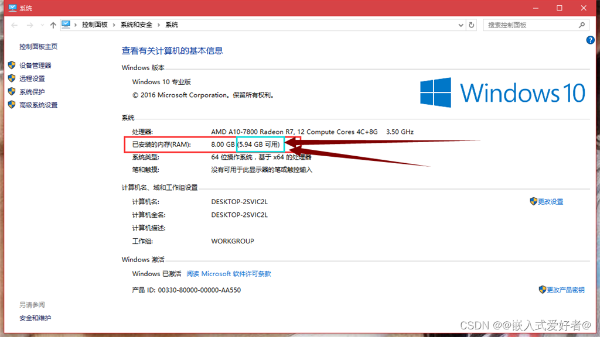The image size is (600, 337).
Task: Open 系统保护 from sidebar
Action: (x=32, y=92)
